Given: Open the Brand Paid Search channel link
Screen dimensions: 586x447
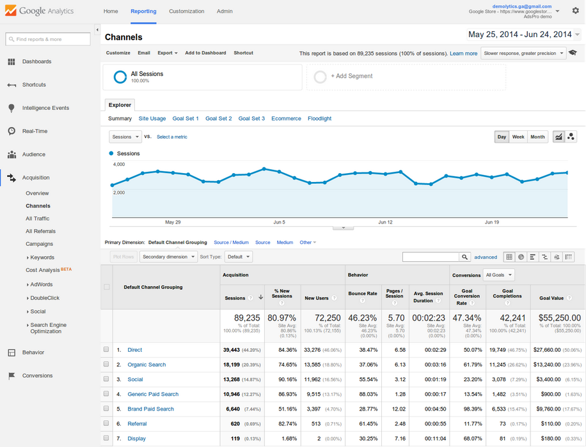Looking at the screenshot, I should (150, 409).
